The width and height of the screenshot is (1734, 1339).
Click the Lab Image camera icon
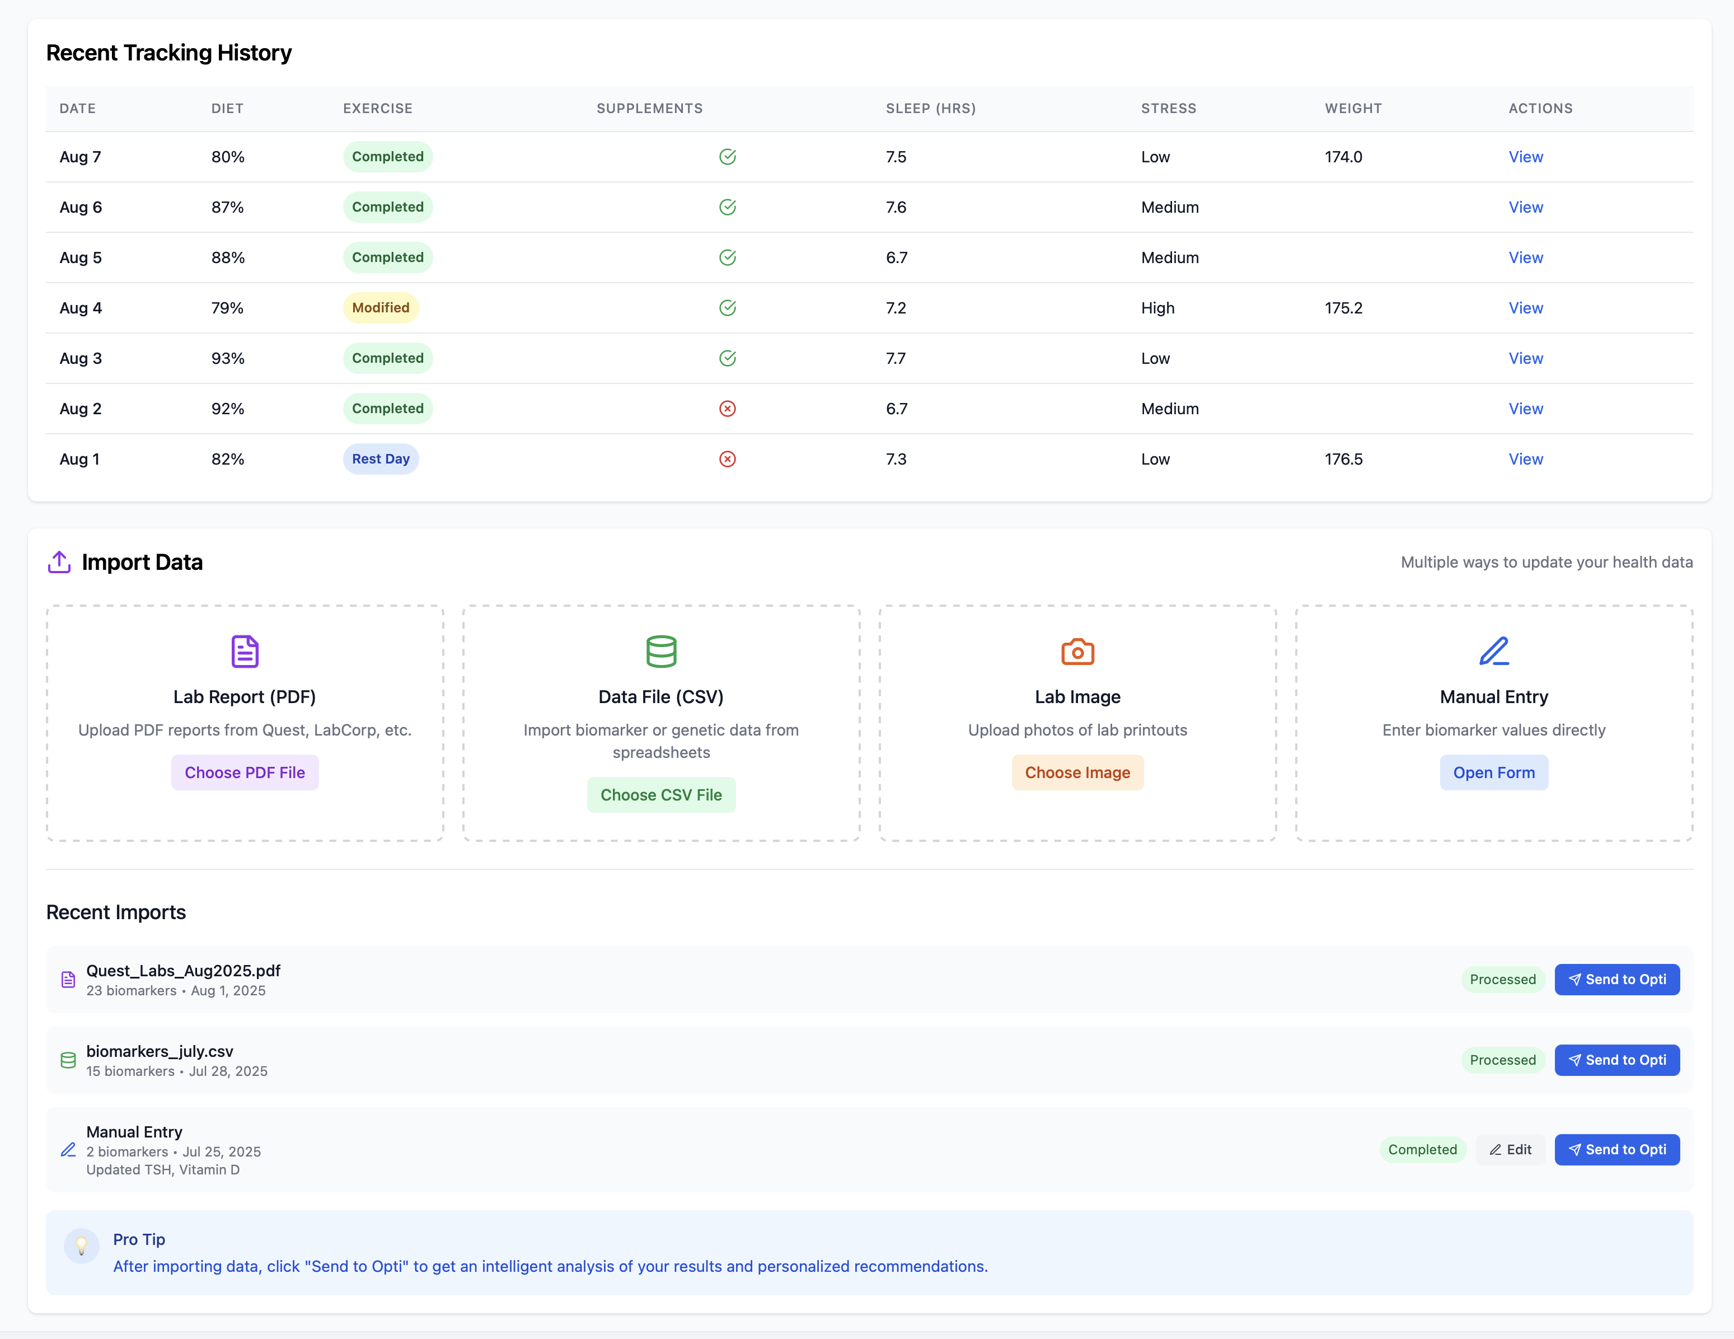click(1077, 651)
